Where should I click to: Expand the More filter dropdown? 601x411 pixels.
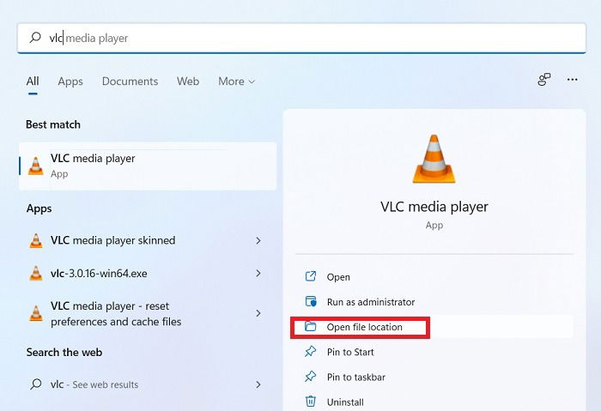pos(236,82)
